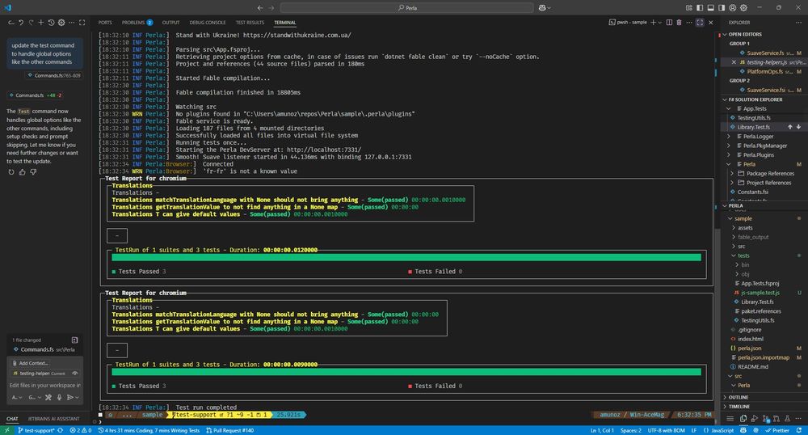Image resolution: width=808 pixels, height=435 pixels.
Task: Switch to JETBRAINS AI ASSISTANT tab
Action: coord(53,419)
